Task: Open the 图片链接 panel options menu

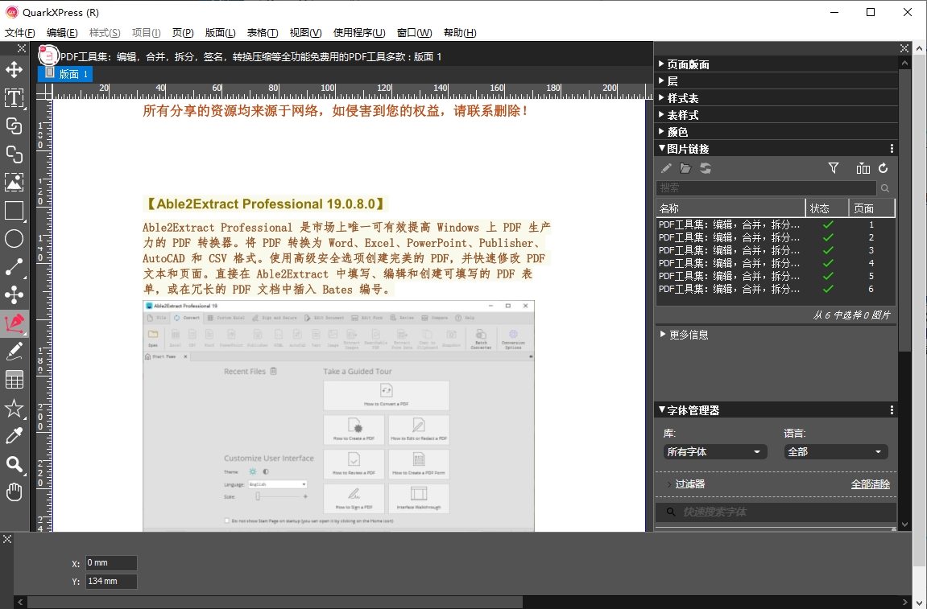Action: click(x=892, y=149)
